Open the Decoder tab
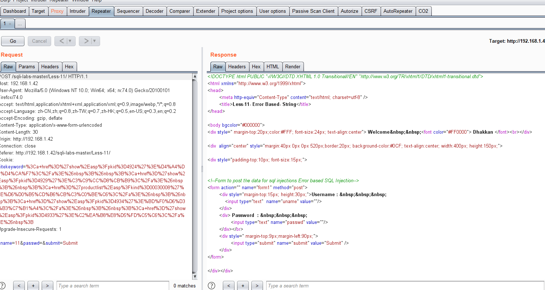 [x=155, y=11]
